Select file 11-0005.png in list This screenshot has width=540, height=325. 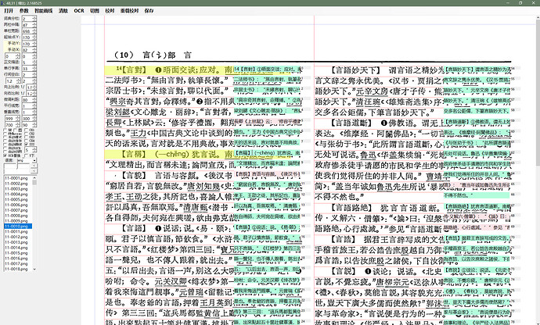click(x=16, y=199)
